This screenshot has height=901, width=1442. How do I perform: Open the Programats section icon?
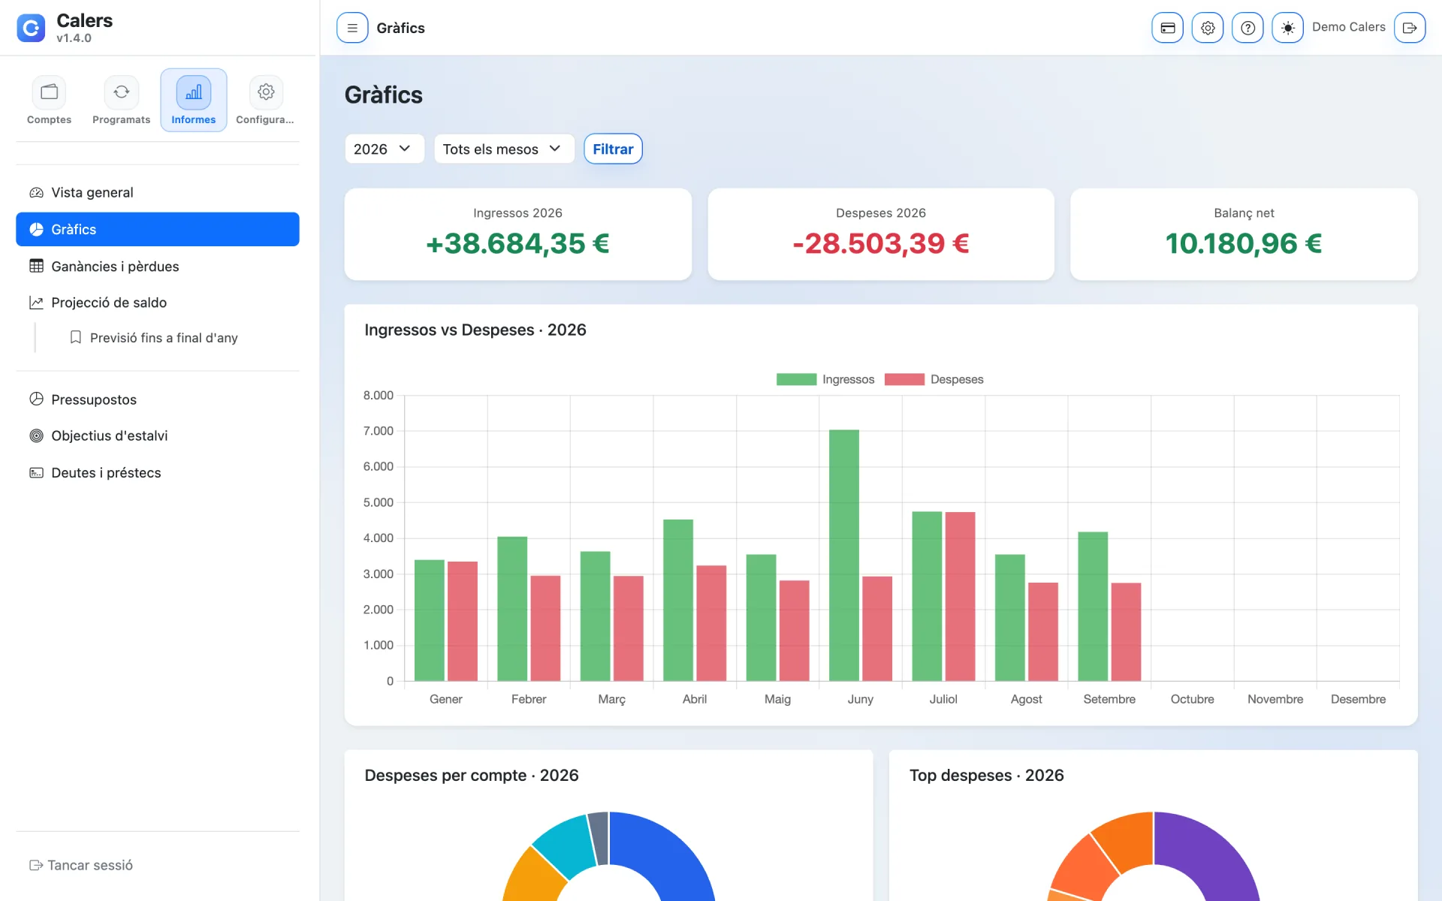(121, 92)
